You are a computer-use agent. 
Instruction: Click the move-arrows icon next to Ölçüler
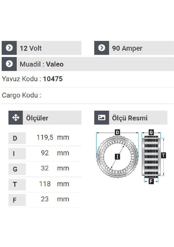(16, 118)
